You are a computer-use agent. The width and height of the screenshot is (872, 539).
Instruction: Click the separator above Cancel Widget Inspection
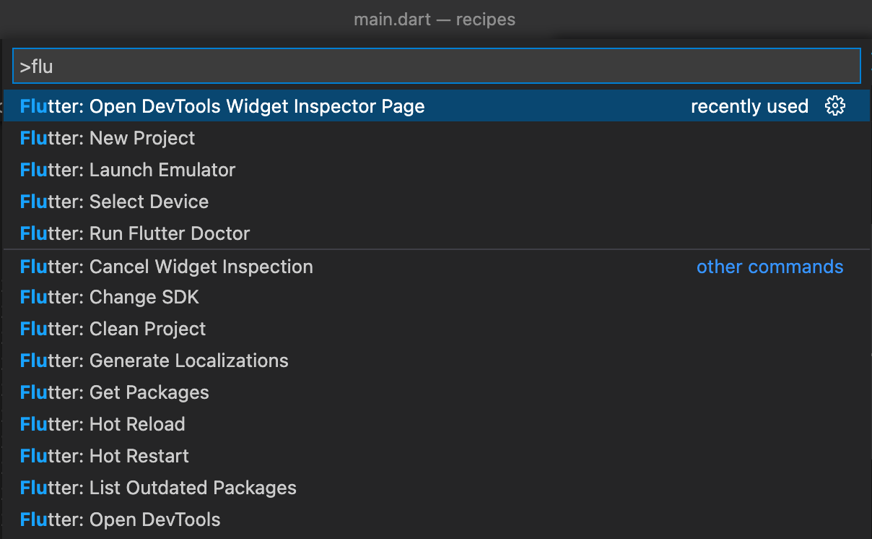pos(436,250)
